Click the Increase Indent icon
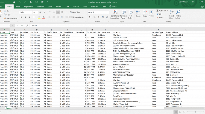 [66, 17]
